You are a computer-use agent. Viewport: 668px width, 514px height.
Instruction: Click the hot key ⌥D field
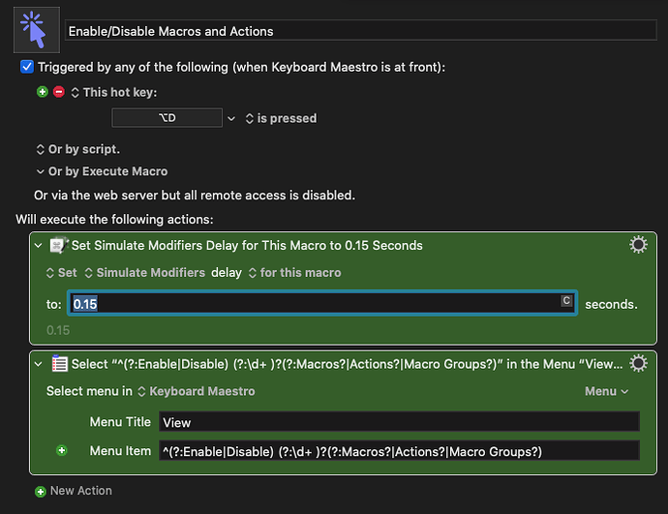tap(167, 117)
